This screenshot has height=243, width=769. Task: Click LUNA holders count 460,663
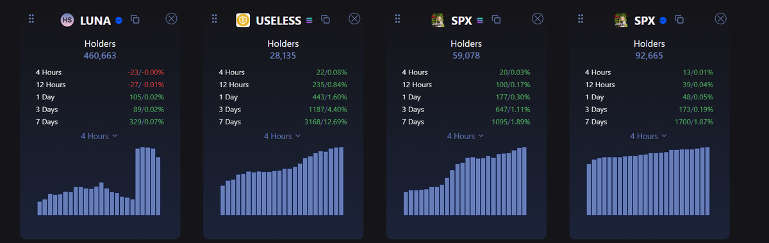[x=100, y=56]
